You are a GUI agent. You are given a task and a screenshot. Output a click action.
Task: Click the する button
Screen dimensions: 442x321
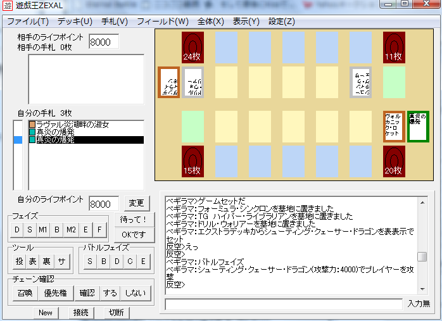click(110, 293)
